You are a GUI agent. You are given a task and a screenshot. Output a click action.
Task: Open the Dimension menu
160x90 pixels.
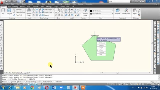(x=51, y=4)
